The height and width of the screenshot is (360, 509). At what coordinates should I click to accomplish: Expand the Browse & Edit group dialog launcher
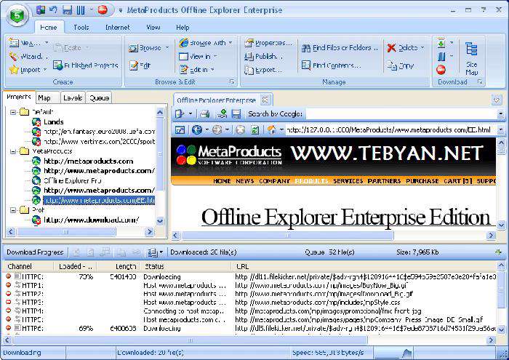tap(232, 81)
